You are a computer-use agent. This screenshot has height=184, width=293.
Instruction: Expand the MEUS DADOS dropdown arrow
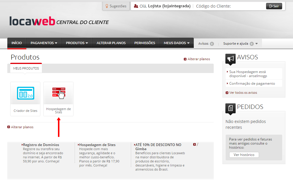[188, 43]
